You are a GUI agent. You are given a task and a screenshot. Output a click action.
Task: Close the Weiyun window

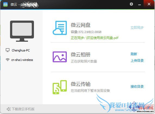pyautogui.click(x=149, y=4)
